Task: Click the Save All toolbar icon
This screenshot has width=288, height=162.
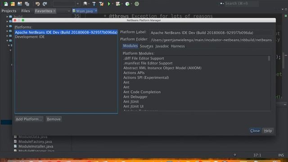Action: pyautogui.click(x=27, y=4)
